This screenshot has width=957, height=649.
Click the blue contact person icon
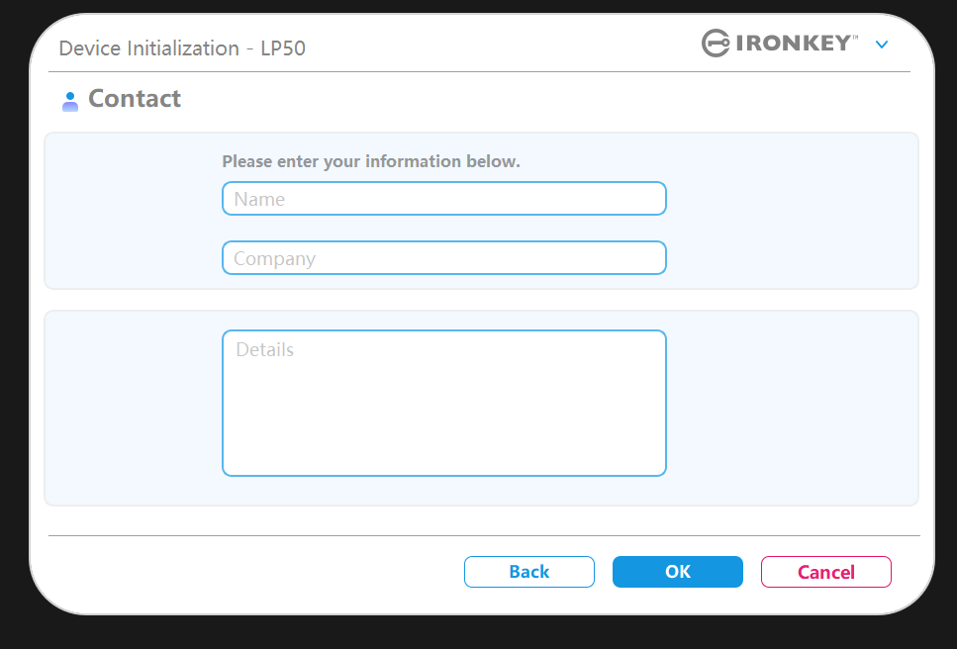(70, 100)
